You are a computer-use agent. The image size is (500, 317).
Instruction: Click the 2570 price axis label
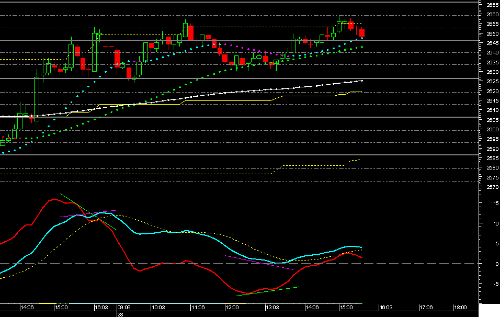point(493,187)
